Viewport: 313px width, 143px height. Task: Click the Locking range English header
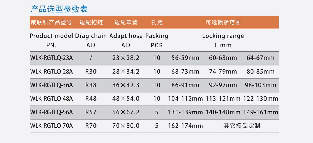223,36
